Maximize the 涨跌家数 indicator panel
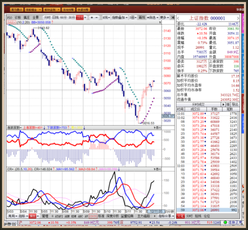Screen dimensions: 248x230 [x=157, y=127]
